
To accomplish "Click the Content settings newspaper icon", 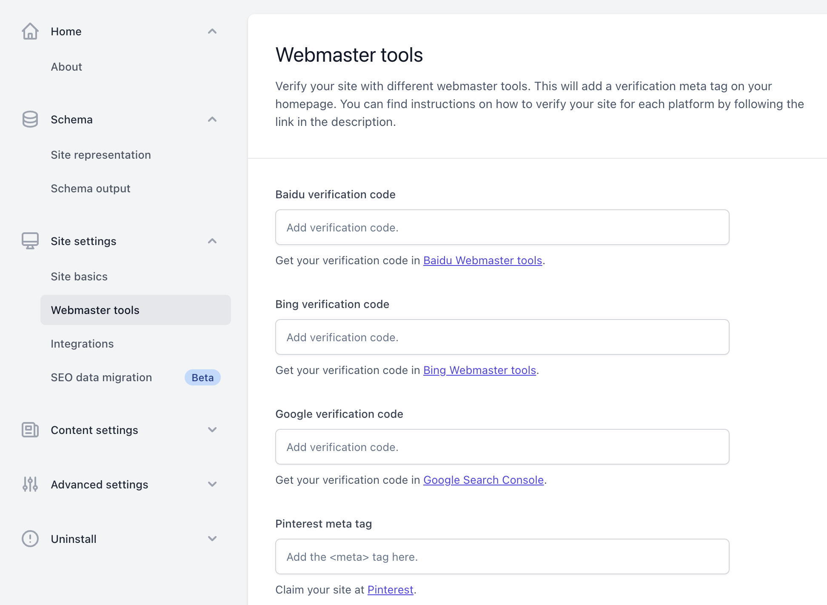I will 30,430.
